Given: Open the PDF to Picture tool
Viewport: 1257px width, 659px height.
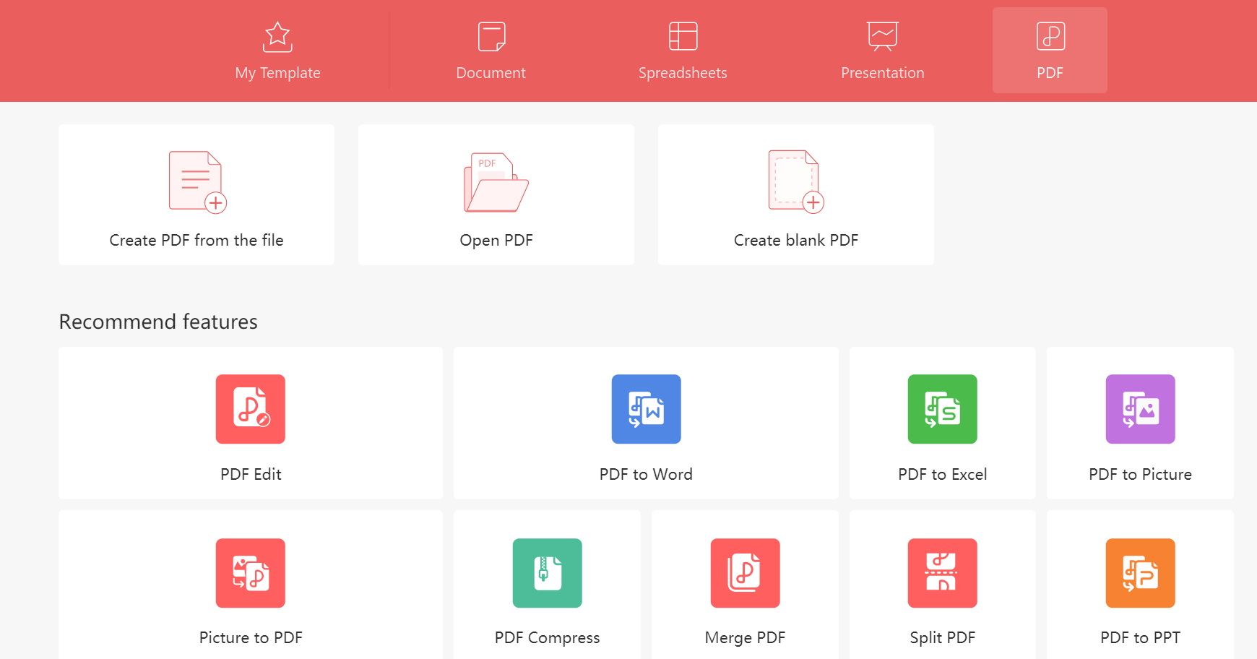Looking at the screenshot, I should click(1140, 423).
